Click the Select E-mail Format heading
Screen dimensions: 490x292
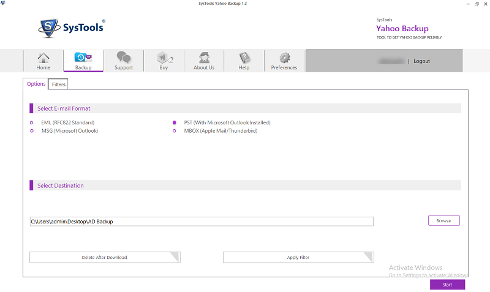click(x=64, y=108)
